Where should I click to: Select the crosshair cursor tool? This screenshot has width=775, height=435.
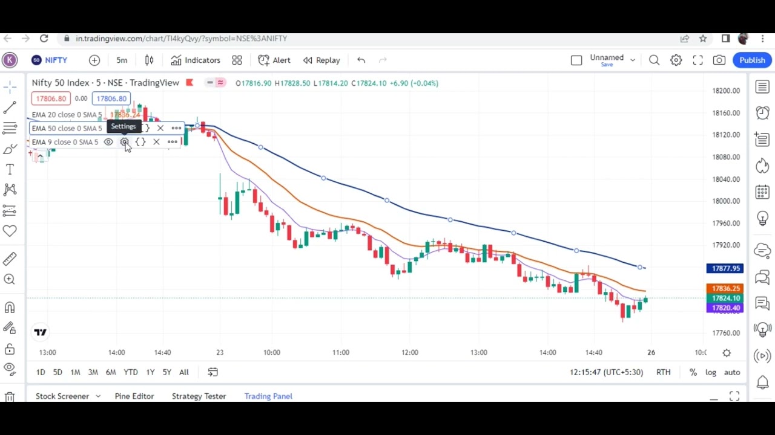click(x=10, y=88)
